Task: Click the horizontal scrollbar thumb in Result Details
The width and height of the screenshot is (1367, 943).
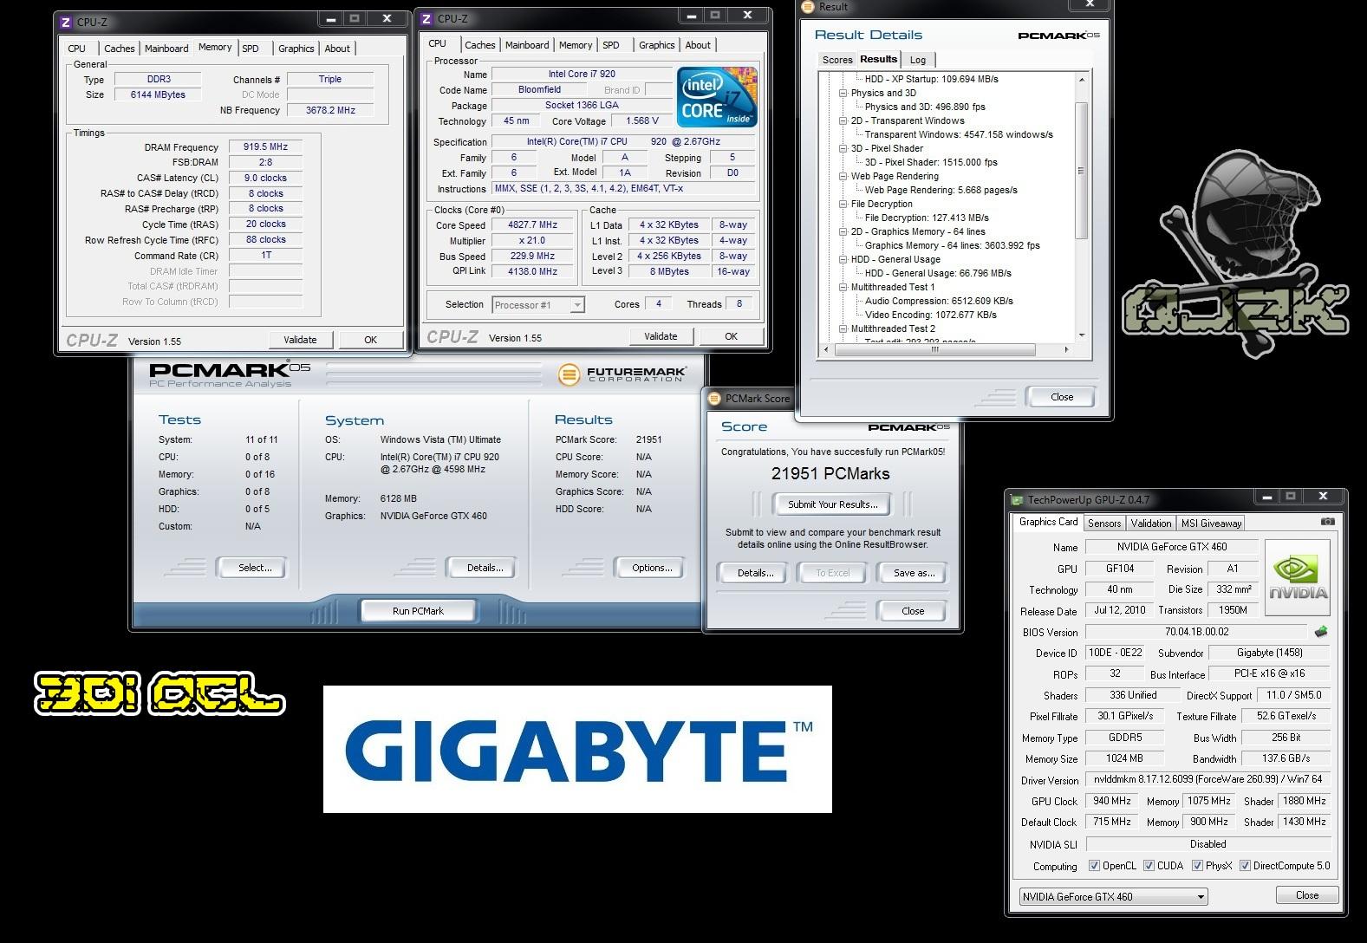Action: (x=934, y=349)
